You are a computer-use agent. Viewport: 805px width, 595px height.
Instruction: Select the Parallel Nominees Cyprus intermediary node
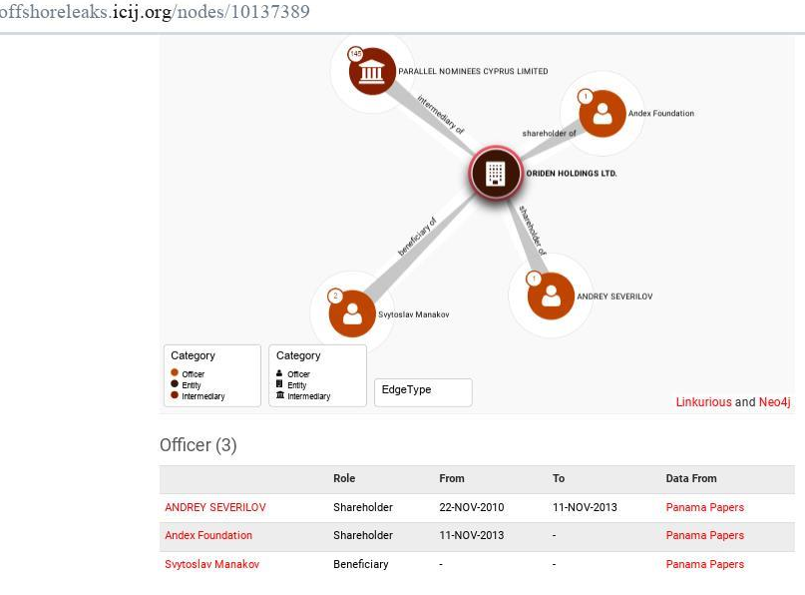[x=372, y=71]
